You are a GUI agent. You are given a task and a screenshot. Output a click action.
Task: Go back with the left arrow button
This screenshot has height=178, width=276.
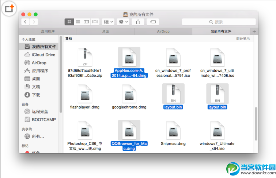[25, 22]
